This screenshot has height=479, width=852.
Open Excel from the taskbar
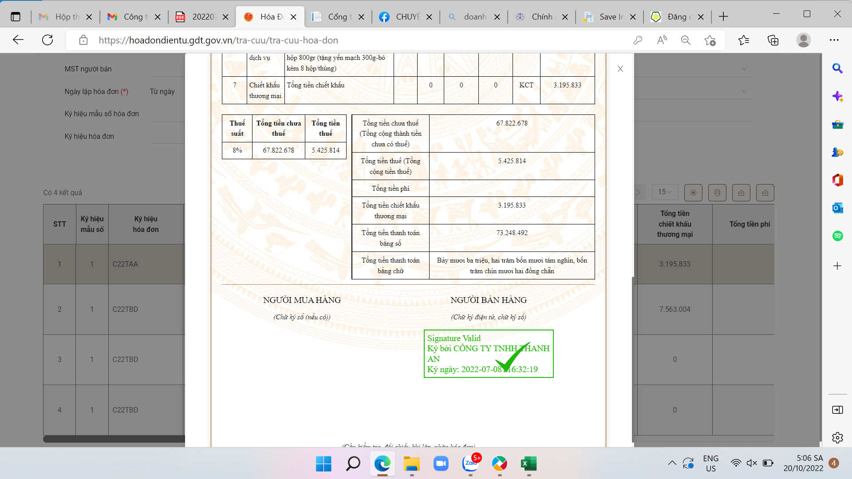529,464
